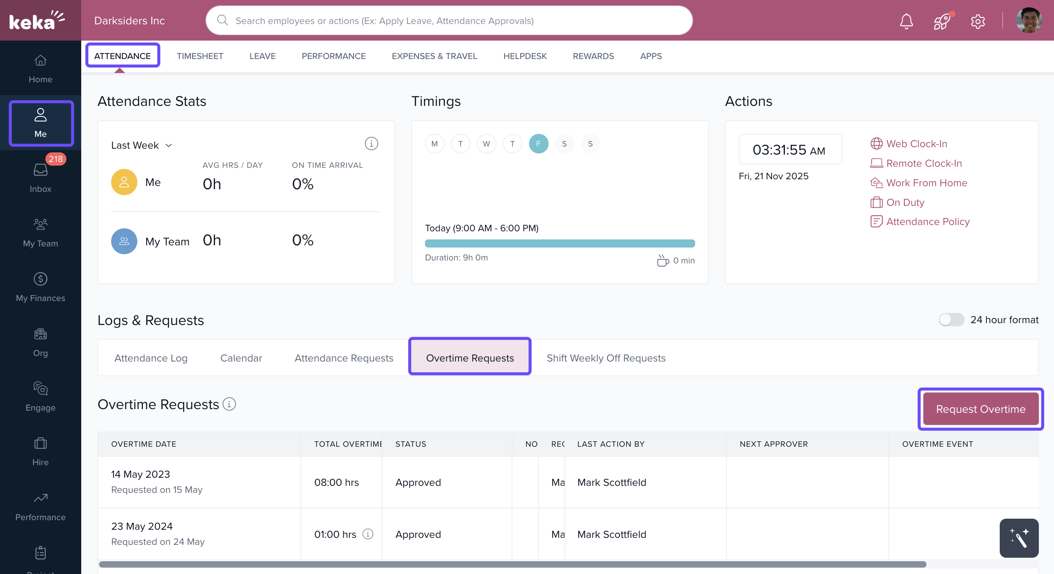Click info icon beside Overtime Requests heading
The image size is (1054, 574).
tap(229, 404)
